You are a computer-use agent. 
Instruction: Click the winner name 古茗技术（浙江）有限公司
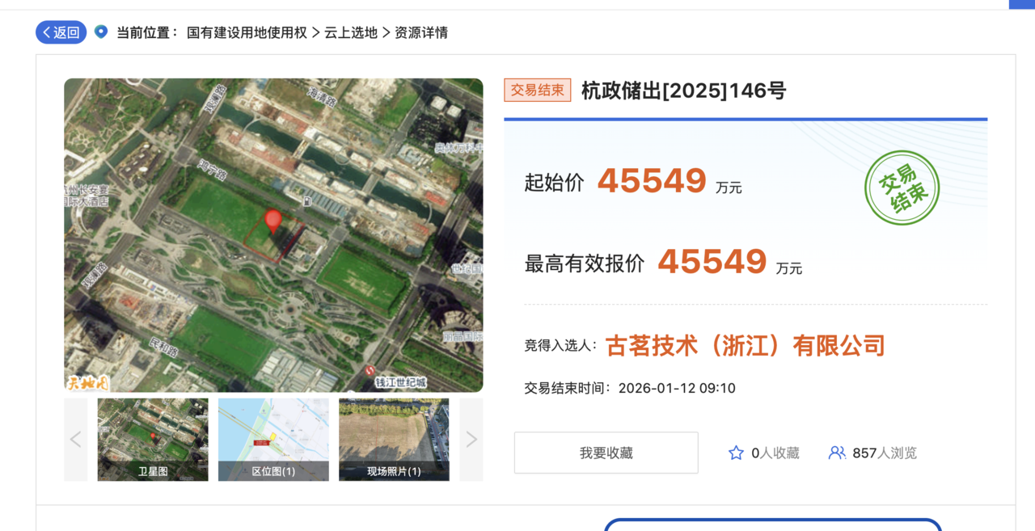click(745, 346)
